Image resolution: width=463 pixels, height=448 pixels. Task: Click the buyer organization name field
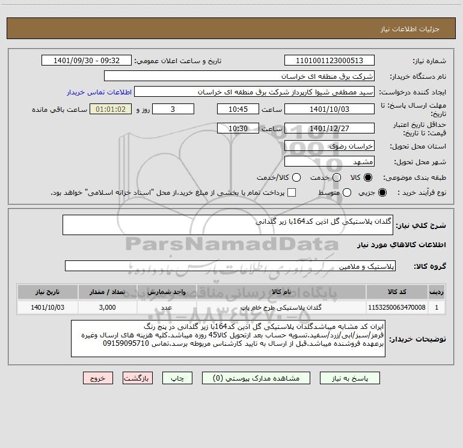[x=239, y=76]
